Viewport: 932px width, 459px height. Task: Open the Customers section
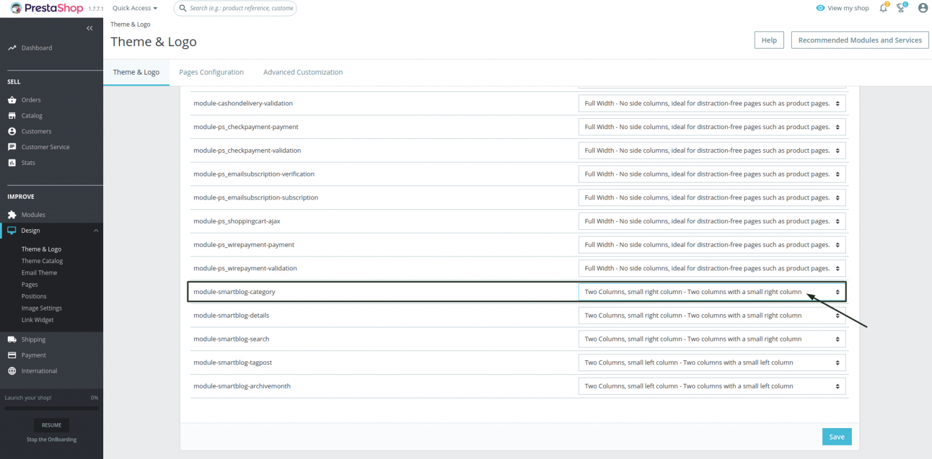(x=13, y=131)
